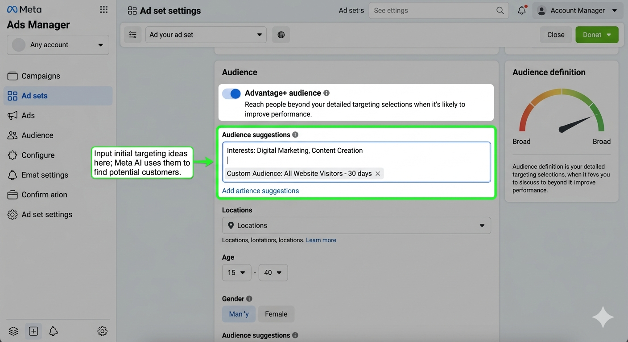This screenshot has height=342, width=628.
Task: Open the maximum age 40 dropdown
Action: [x=273, y=273]
